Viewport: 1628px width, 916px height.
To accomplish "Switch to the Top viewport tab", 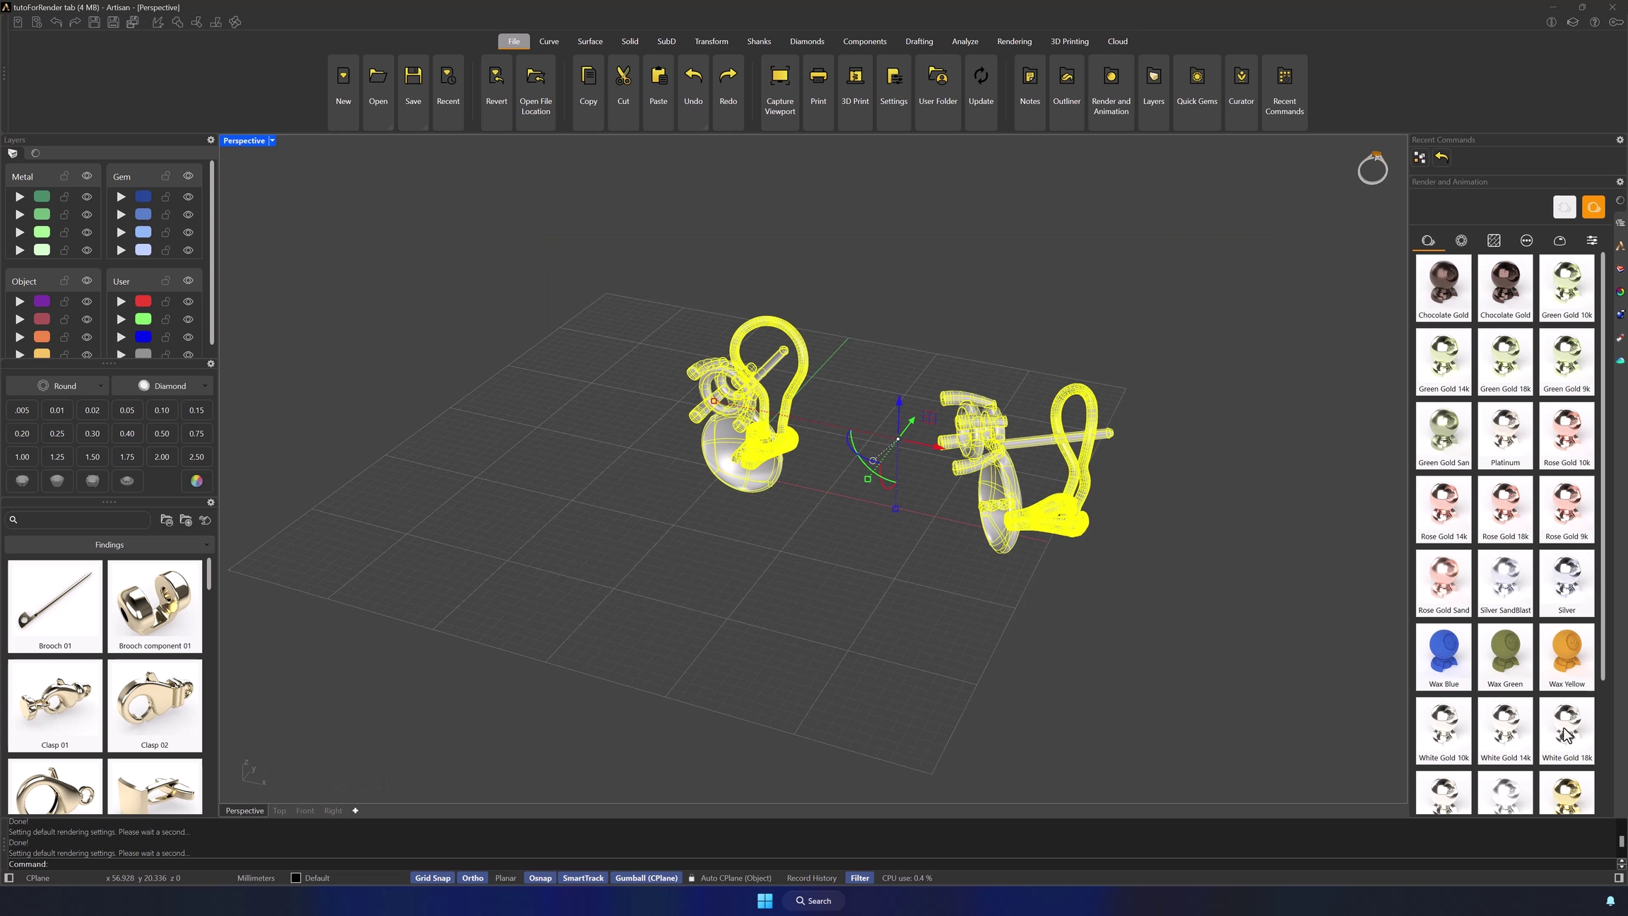I will coord(279,811).
